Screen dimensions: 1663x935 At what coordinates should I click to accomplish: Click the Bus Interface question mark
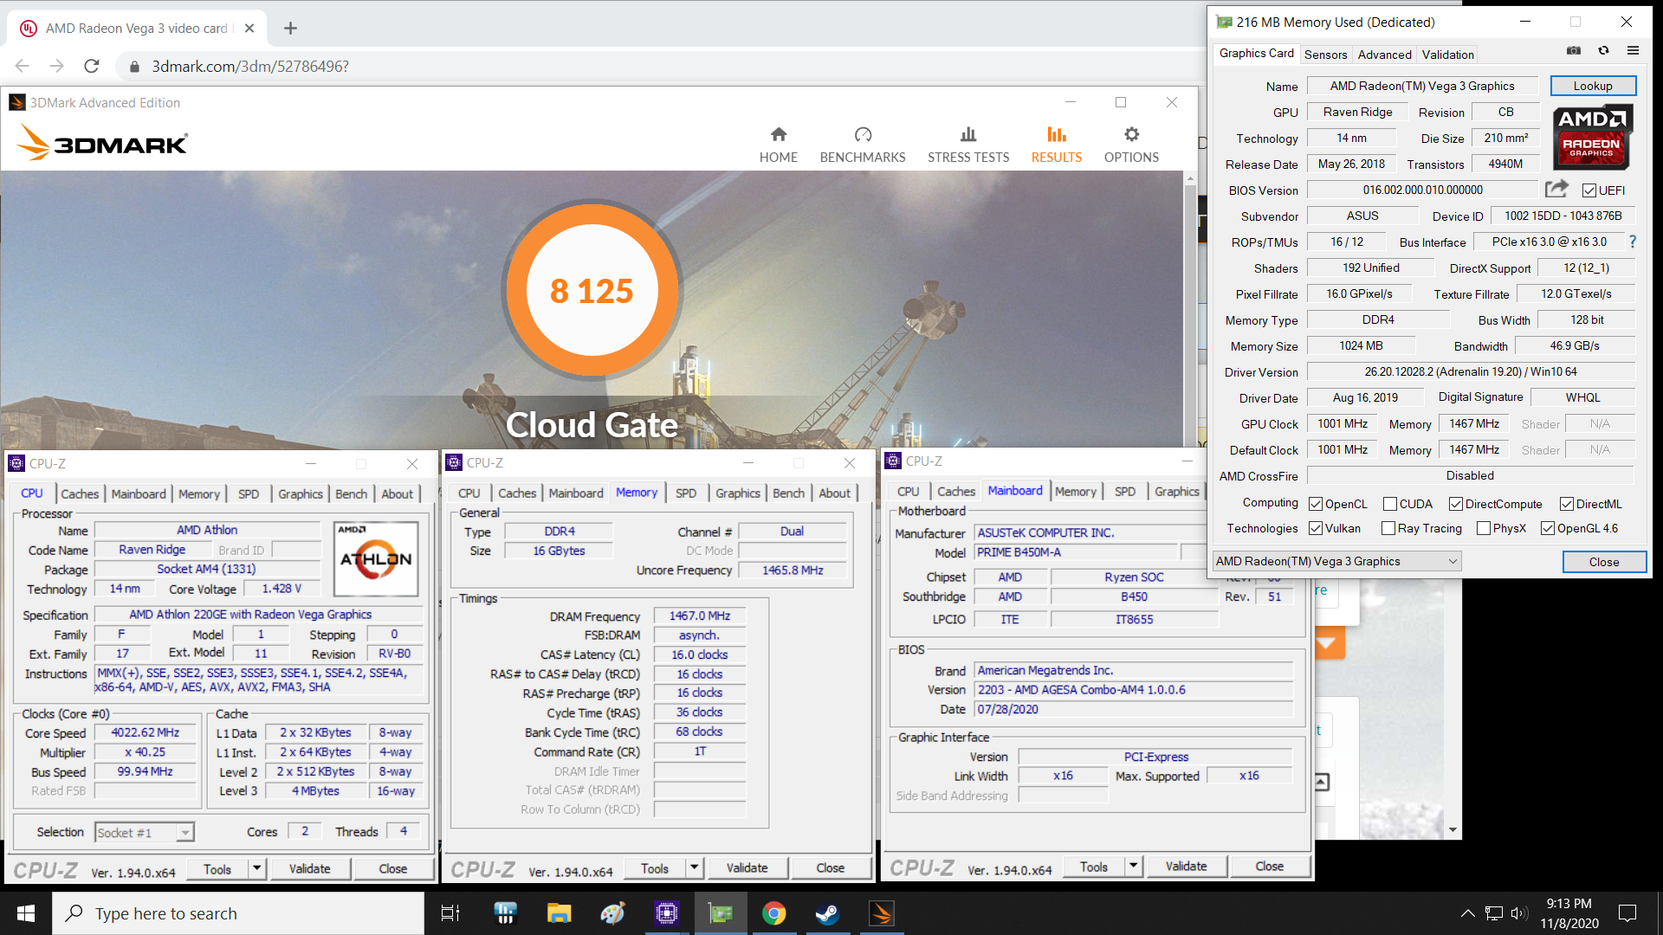coord(1633,242)
